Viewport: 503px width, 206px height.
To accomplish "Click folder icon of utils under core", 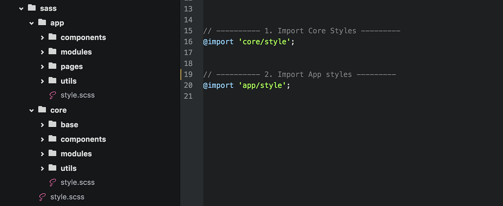I will pos(52,167).
